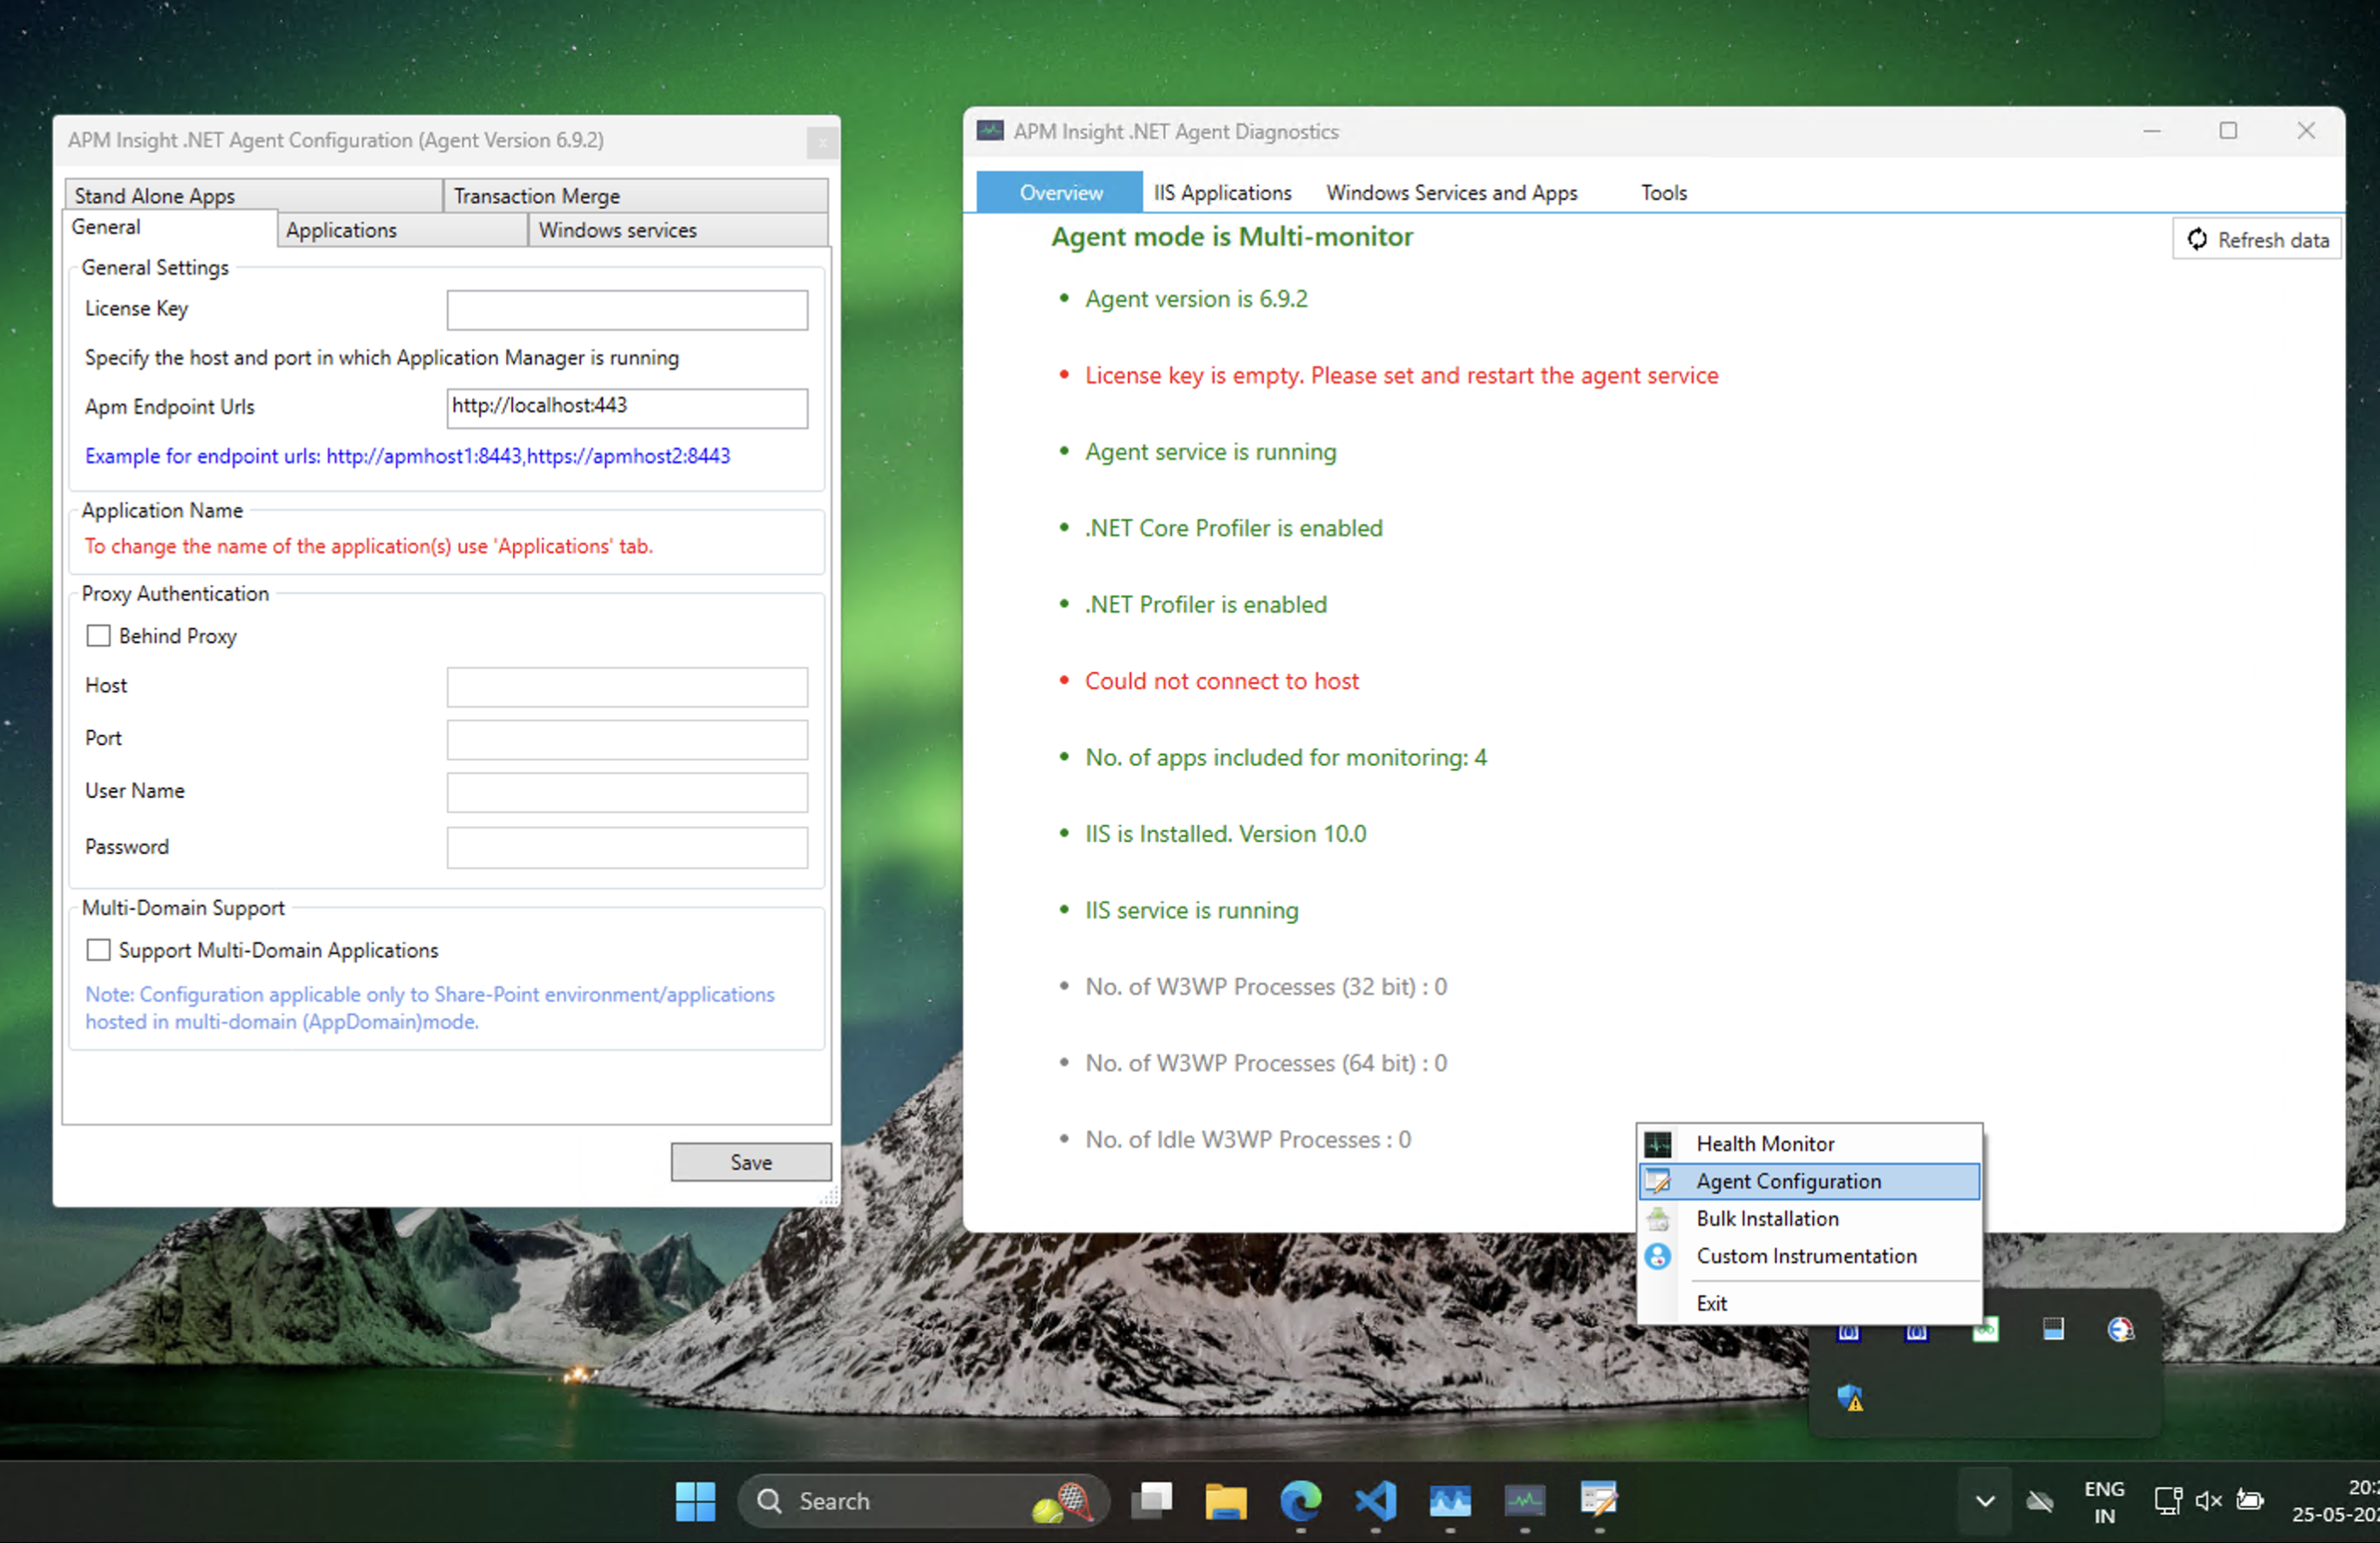Open Windows Security shield with warning in the tray
The height and width of the screenshot is (1543, 2380).
point(1850,1397)
